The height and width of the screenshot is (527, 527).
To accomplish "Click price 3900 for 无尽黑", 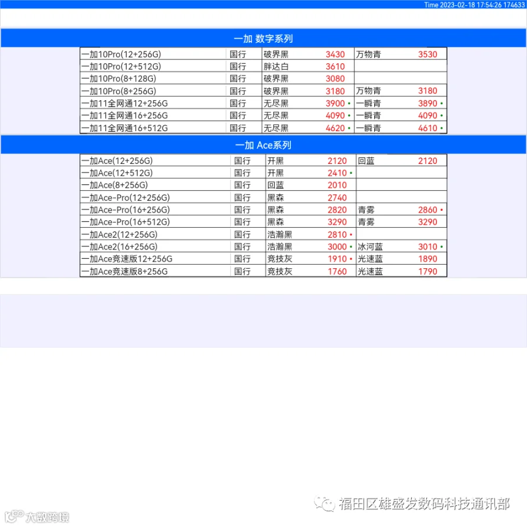I will pos(335,103).
